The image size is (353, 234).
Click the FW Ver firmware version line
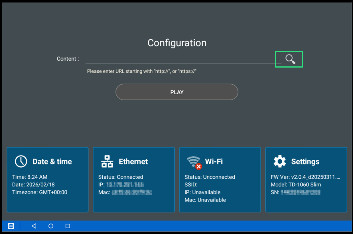(x=305, y=177)
